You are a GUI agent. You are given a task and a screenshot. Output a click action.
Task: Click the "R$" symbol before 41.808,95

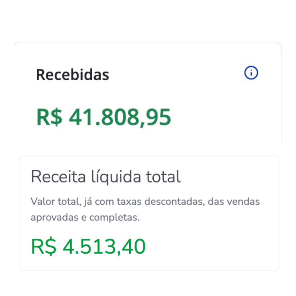pyautogui.click(x=49, y=118)
